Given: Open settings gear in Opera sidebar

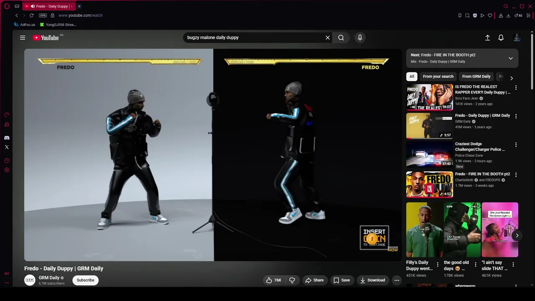Looking at the screenshot, I should [7, 170].
